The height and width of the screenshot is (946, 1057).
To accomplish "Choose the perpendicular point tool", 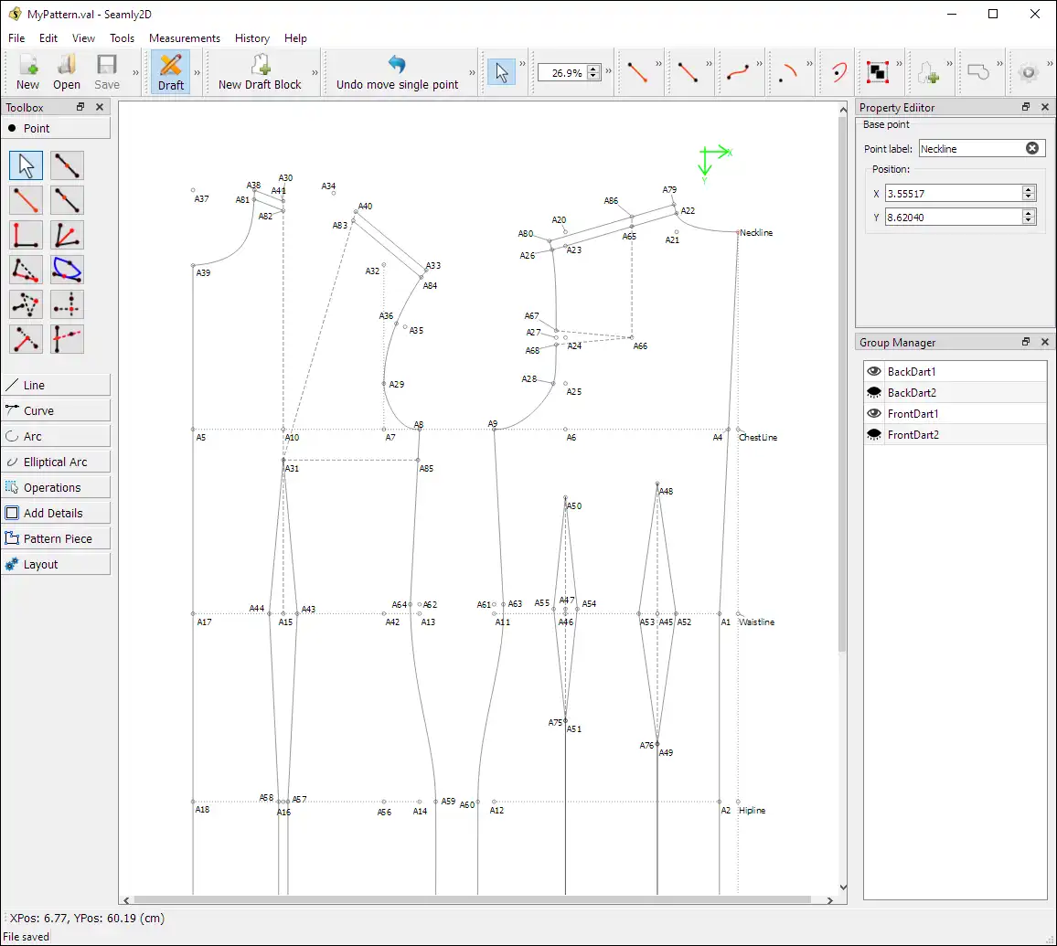I will [26, 235].
